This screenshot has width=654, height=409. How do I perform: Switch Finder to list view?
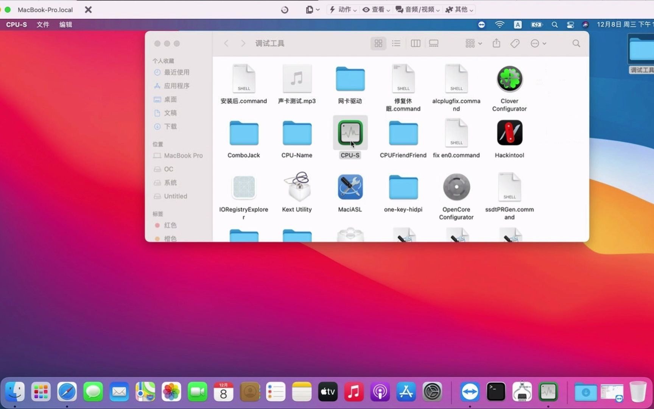pos(396,44)
